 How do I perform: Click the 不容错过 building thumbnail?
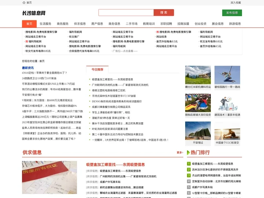click(198, 131)
